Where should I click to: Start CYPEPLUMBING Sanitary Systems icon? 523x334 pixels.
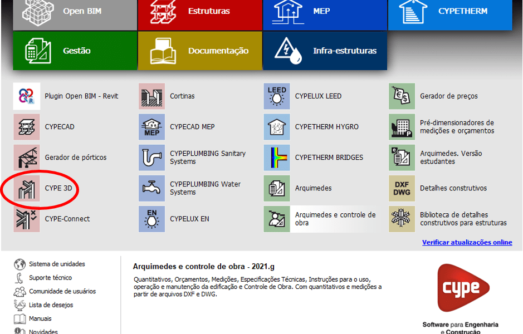pyautogui.click(x=151, y=158)
